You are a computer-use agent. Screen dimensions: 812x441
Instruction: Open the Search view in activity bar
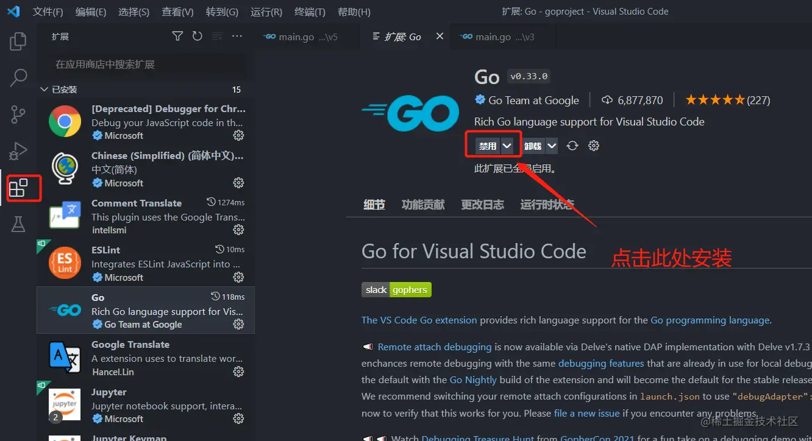tap(18, 77)
